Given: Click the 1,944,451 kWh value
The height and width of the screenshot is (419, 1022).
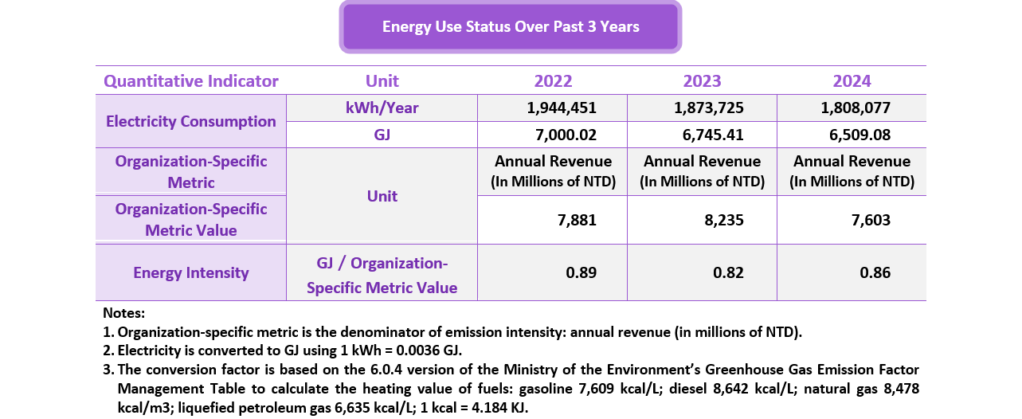Looking at the screenshot, I should click(561, 108).
